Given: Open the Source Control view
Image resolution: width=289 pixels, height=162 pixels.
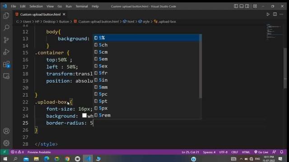Looking at the screenshot, I should click(6, 40).
